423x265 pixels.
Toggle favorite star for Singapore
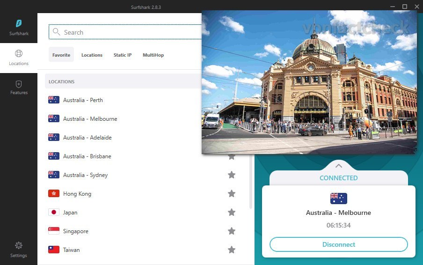[x=232, y=231]
